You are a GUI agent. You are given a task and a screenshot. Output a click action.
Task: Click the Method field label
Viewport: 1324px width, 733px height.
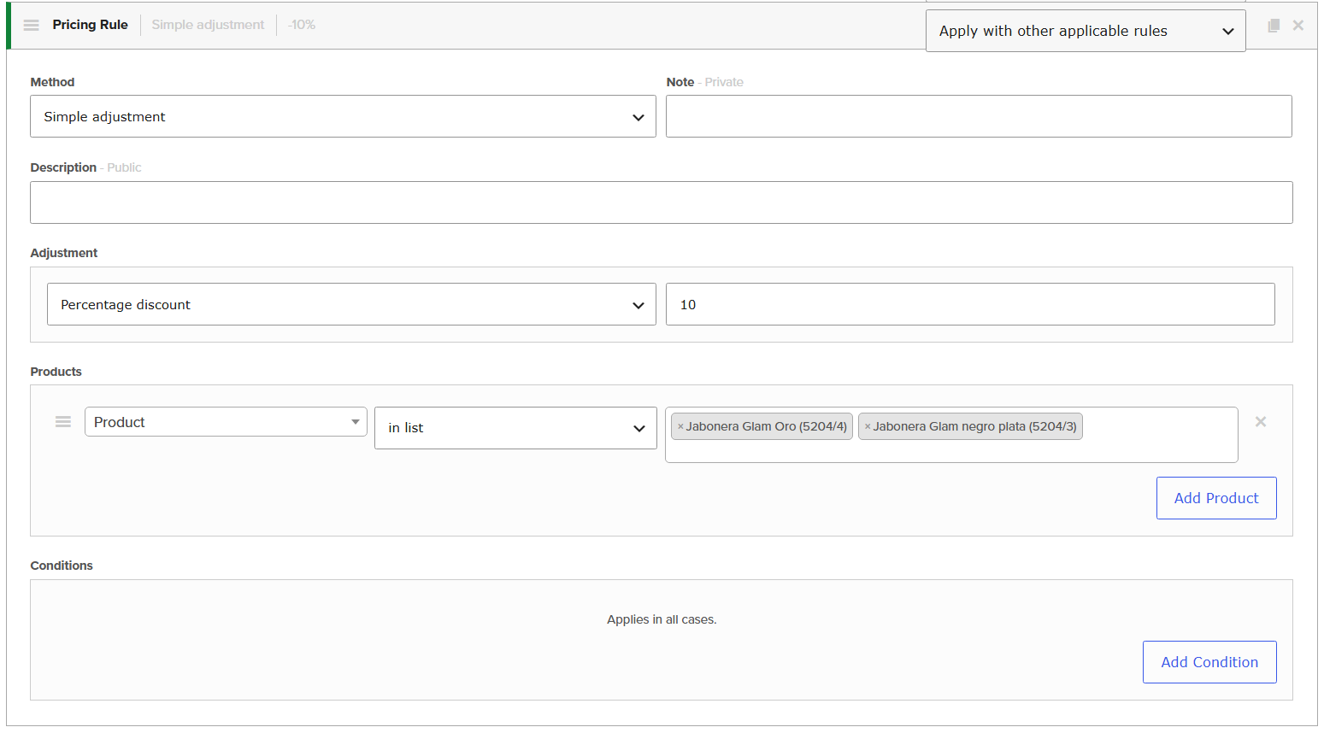coord(52,82)
